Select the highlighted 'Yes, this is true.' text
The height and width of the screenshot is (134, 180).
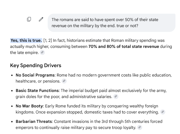26,41
